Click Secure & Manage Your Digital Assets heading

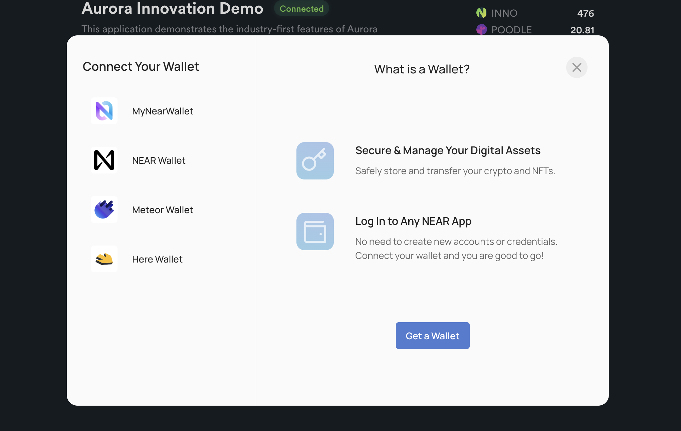pyautogui.click(x=448, y=150)
